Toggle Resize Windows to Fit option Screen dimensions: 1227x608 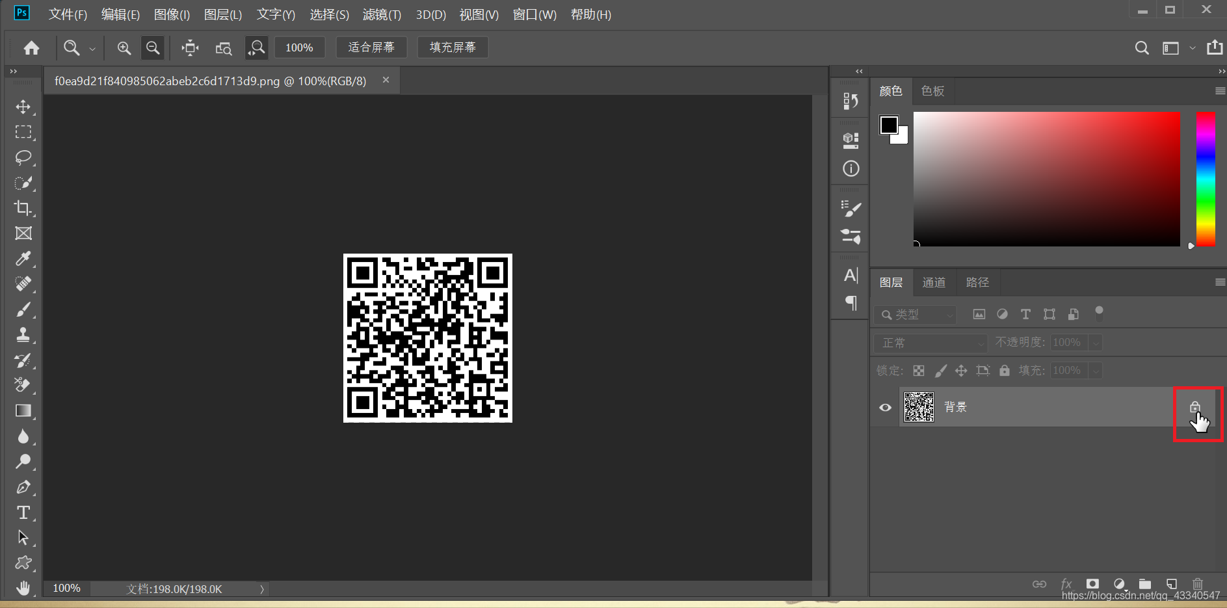(190, 47)
